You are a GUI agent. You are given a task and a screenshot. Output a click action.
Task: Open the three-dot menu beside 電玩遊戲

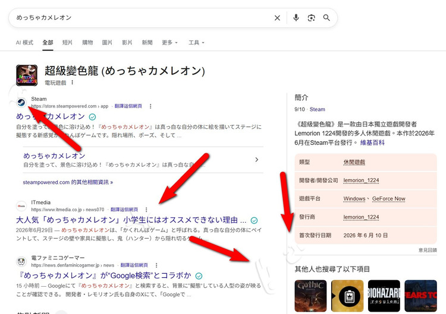[72, 83]
